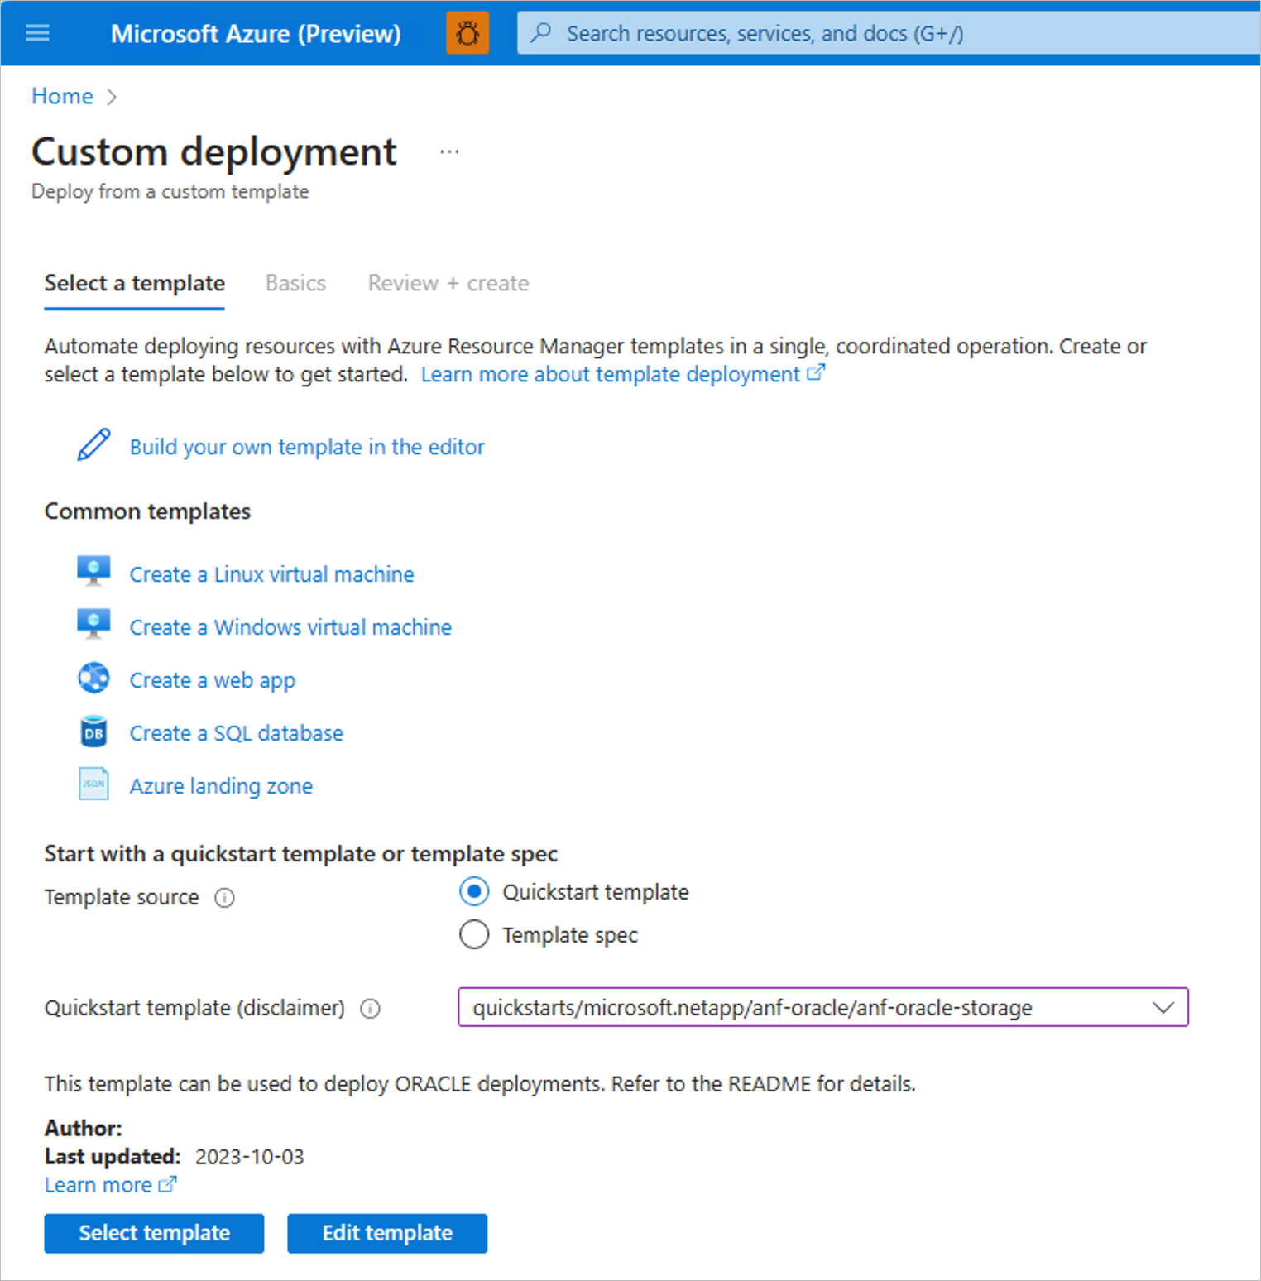Viewport: 1261px width, 1281px height.
Task: Click the web app globe icon
Action: 93,679
